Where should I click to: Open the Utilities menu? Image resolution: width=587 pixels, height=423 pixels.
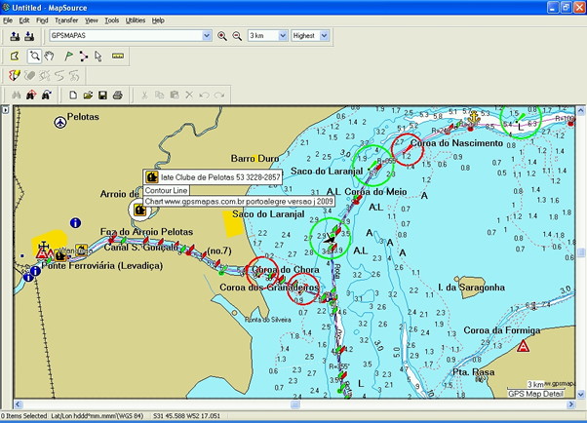pos(136,19)
